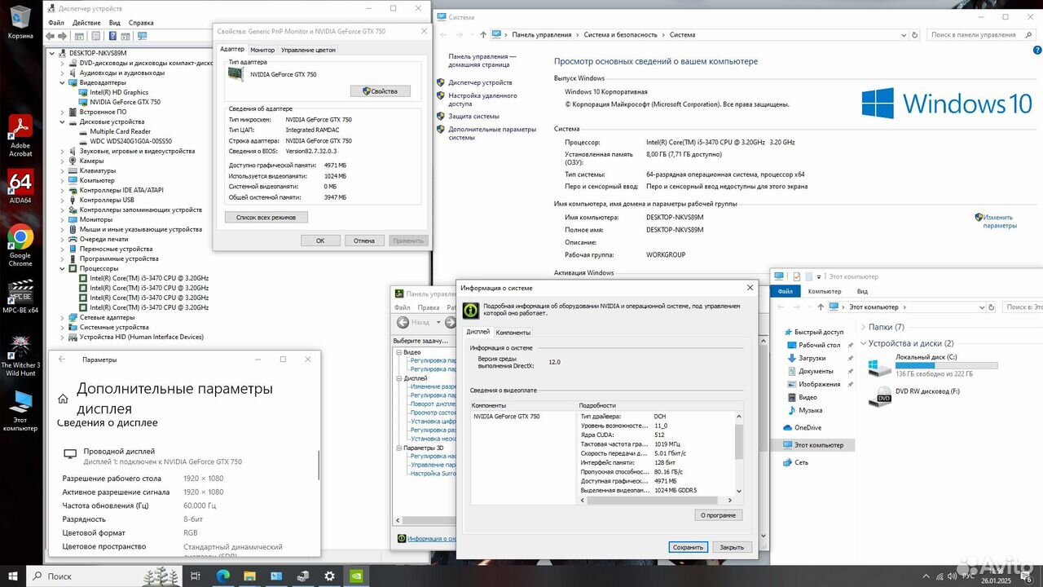1043x587 pixels.
Task: Open the Windows Start button
Action: click(x=13, y=576)
